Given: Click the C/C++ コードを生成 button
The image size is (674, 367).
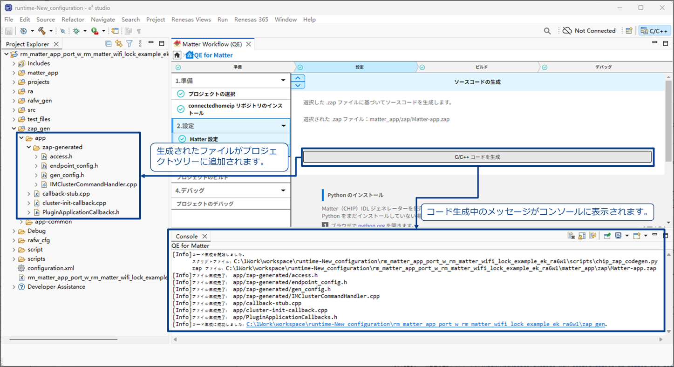Looking at the screenshot, I should pyautogui.click(x=477, y=157).
